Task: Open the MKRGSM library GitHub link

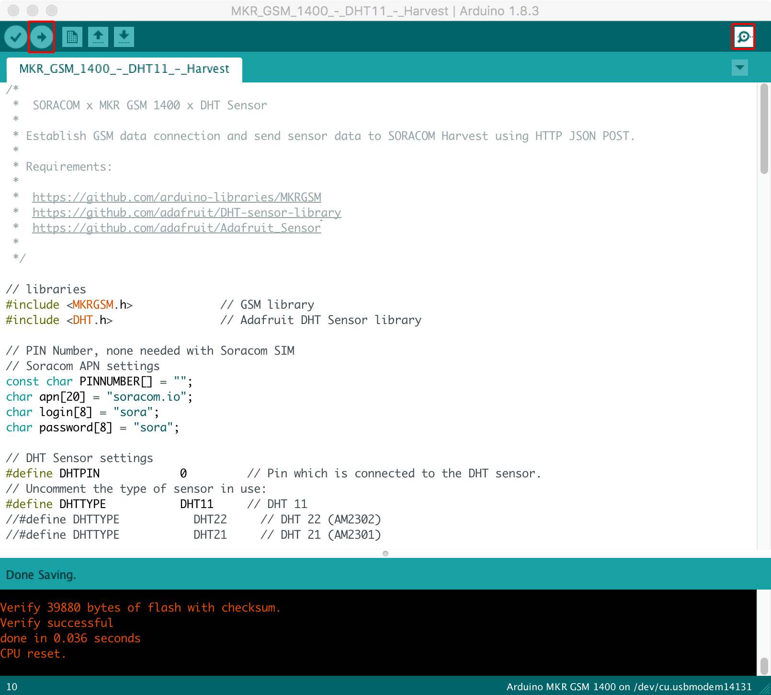Action: [x=176, y=197]
